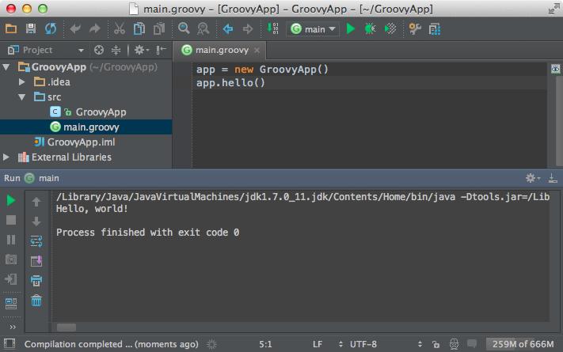The width and height of the screenshot is (563, 352).
Task: Click the editor inspections eye icon
Action: [555, 69]
